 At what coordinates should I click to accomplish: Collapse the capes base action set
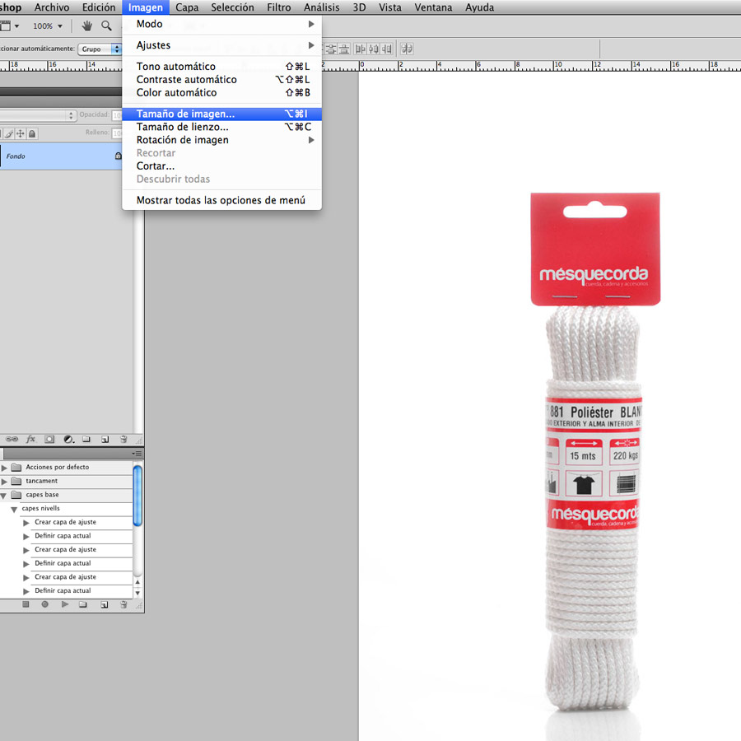point(4,496)
